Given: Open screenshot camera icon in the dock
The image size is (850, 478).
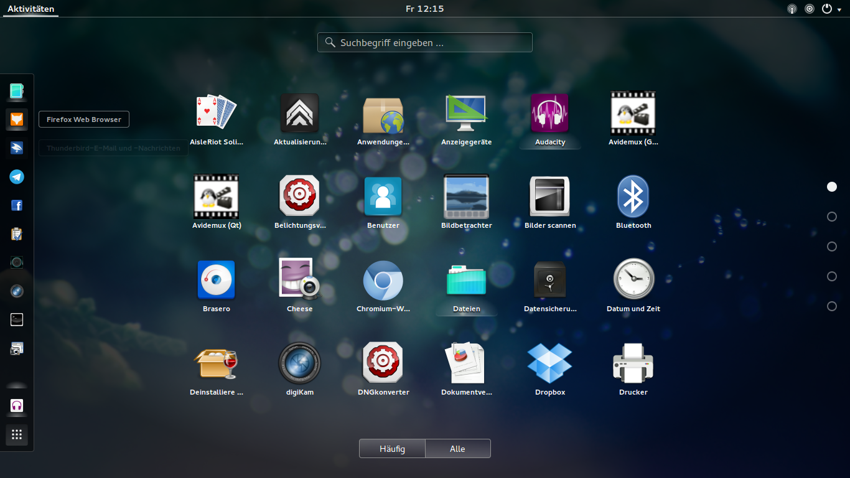Looking at the screenshot, I should (x=17, y=349).
